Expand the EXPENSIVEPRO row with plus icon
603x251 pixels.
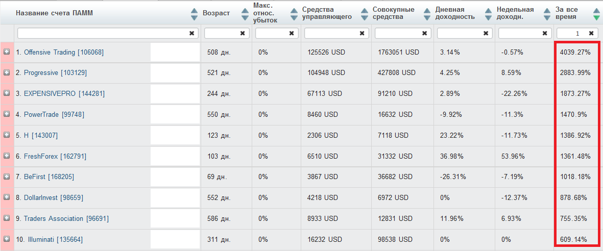click(x=7, y=93)
